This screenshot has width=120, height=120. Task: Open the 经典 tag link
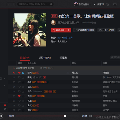(70, 38)
